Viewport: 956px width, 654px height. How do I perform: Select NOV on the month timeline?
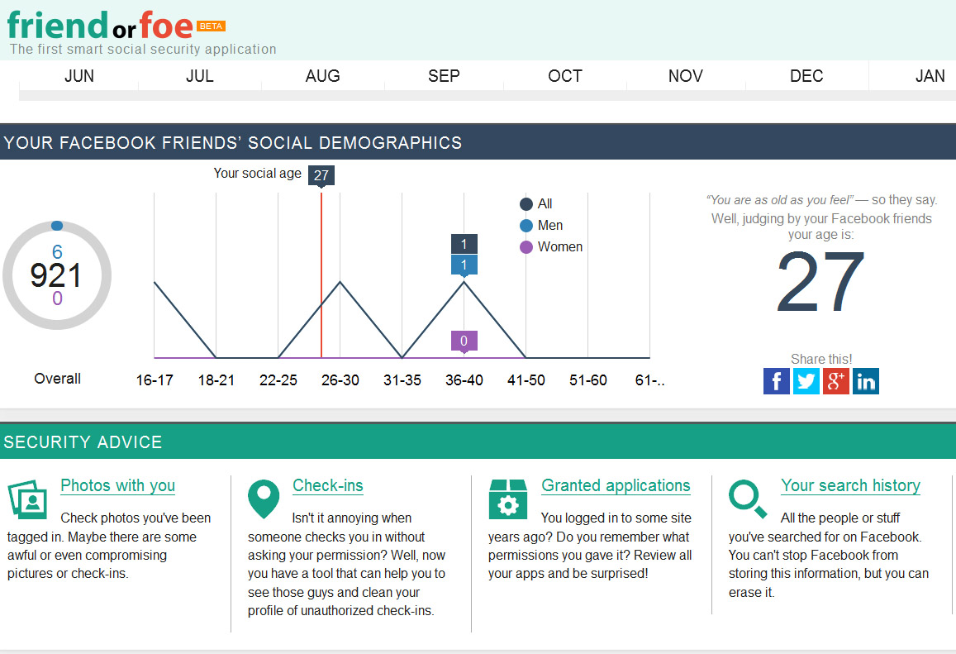click(685, 76)
